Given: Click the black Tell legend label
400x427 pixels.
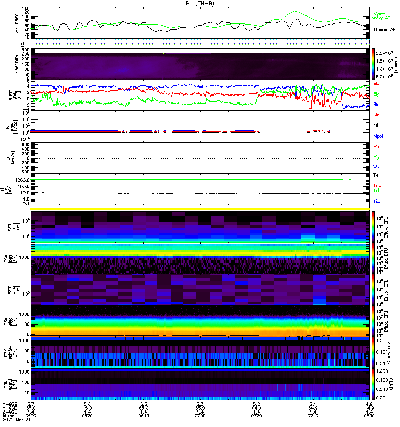Looking at the screenshot, I should pos(377,175).
